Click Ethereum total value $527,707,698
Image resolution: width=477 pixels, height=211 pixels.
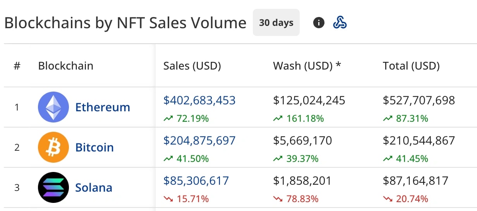coord(419,100)
